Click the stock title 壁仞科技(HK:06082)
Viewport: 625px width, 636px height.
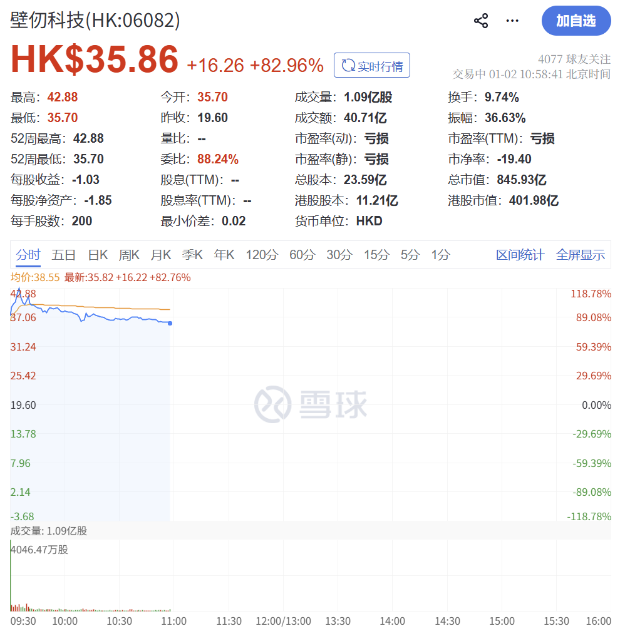(95, 20)
